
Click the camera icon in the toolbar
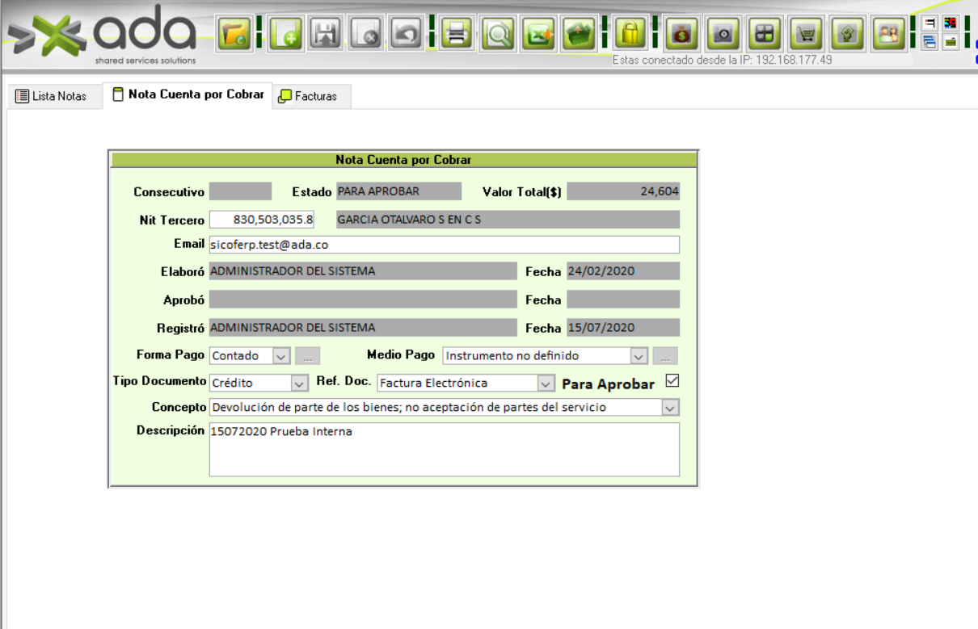(x=723, y=35)
